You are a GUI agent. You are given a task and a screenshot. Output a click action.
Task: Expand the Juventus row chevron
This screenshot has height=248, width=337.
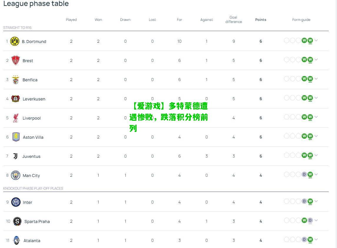(x=316, y=155)
